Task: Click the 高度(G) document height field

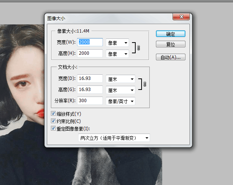Action: 90,90
